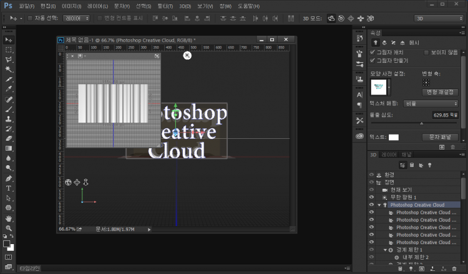Switch to the 레이어 tab
This screenshot has height=274, width=468.
[x=389, y=154]
